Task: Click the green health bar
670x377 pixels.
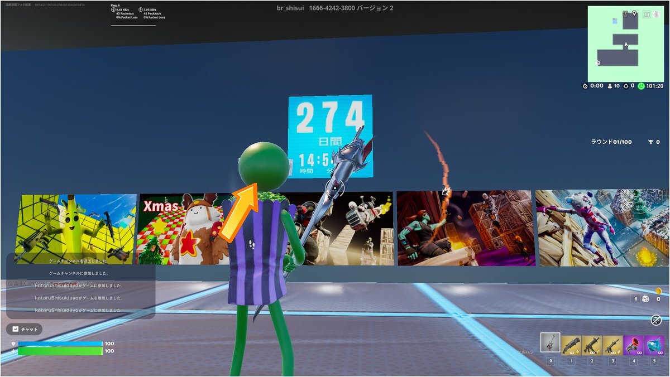Action: point(60,351)
